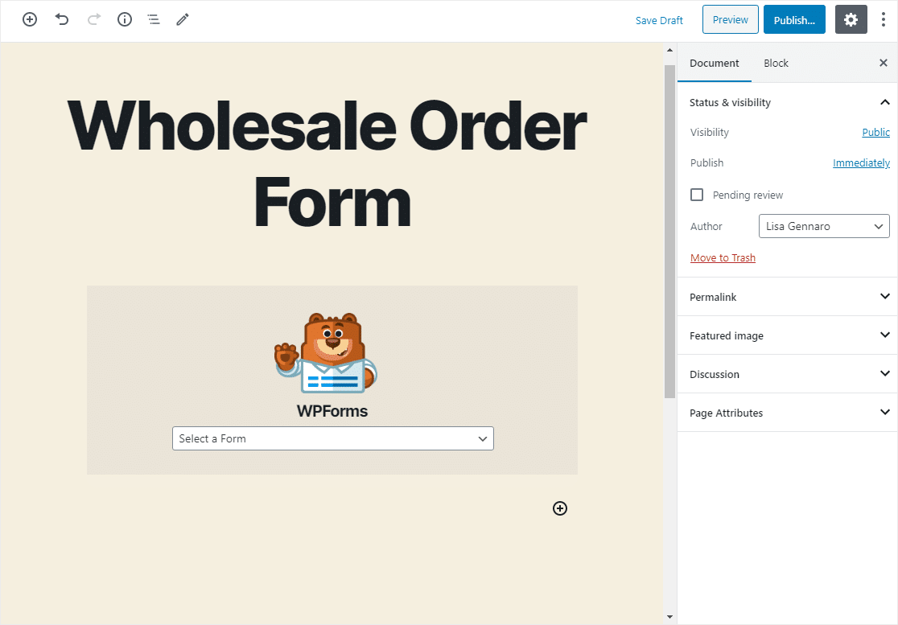The height and width of the screenshot is (625, 898).
Task: Expand the Permalink panel
Action: coord(788,297)
